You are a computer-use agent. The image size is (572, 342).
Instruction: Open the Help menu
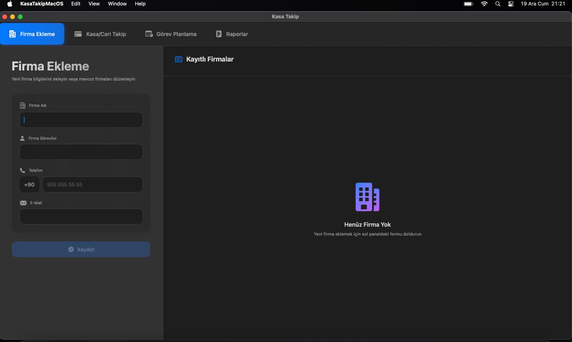pos(140,4)
